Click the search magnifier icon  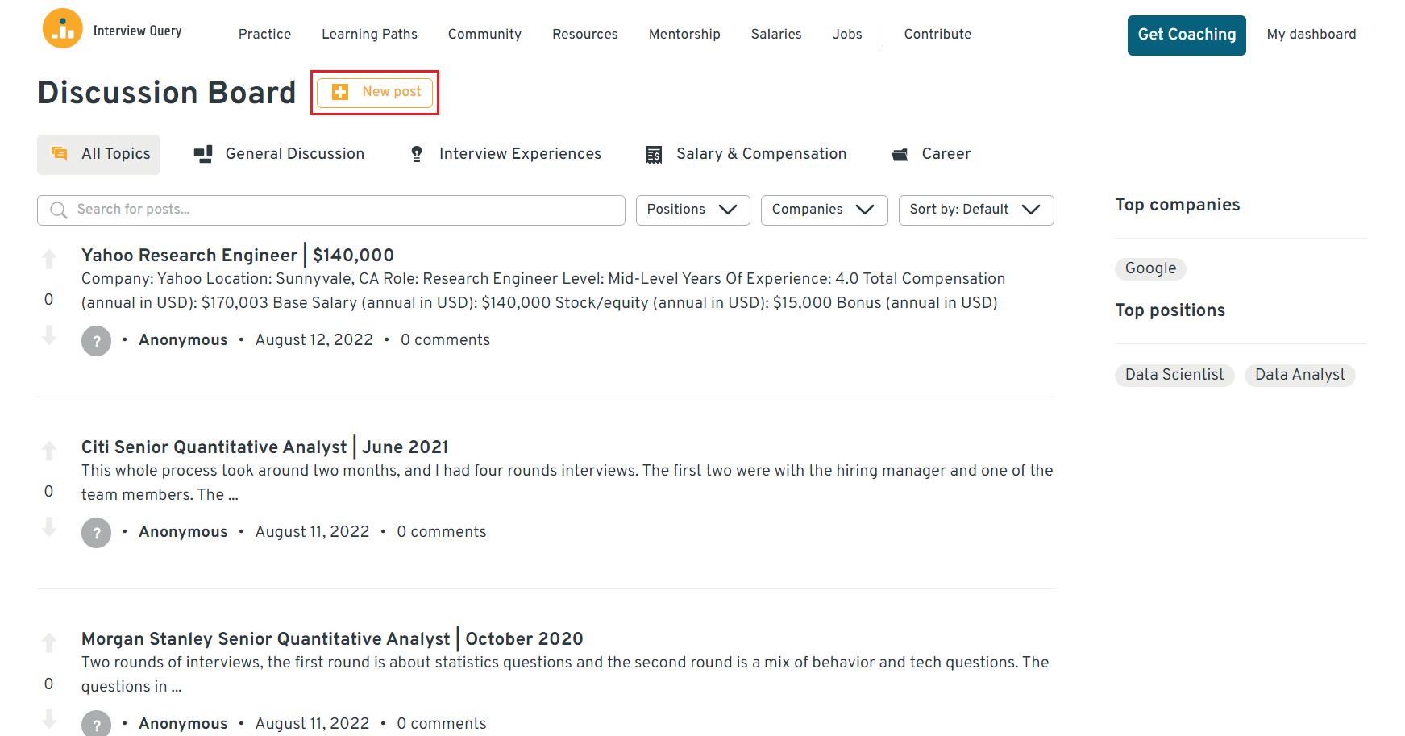57,210
